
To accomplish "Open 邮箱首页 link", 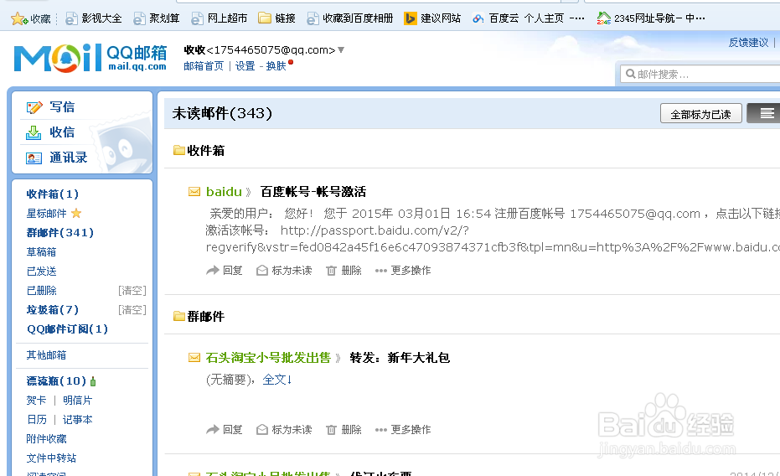I will coord(204,66).
